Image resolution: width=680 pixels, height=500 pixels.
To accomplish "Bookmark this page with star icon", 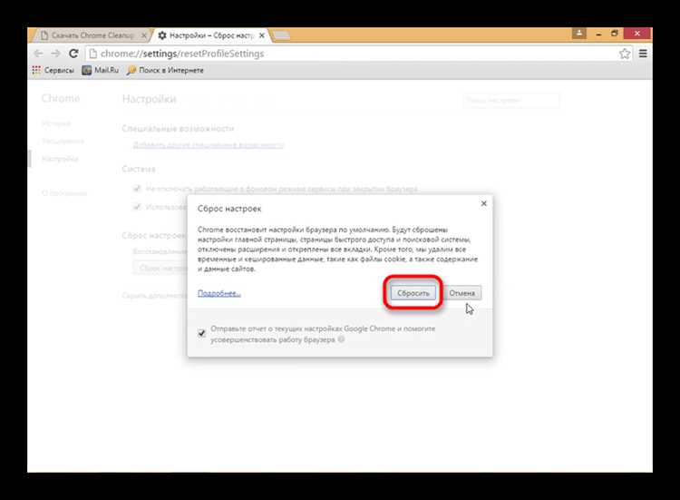I will pyautogui.click(x=625, y=54).
